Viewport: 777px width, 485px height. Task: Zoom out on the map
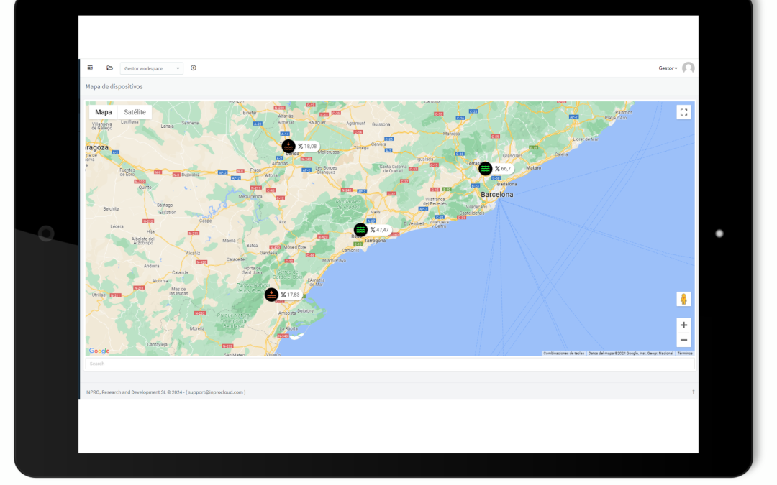point(684,340)
